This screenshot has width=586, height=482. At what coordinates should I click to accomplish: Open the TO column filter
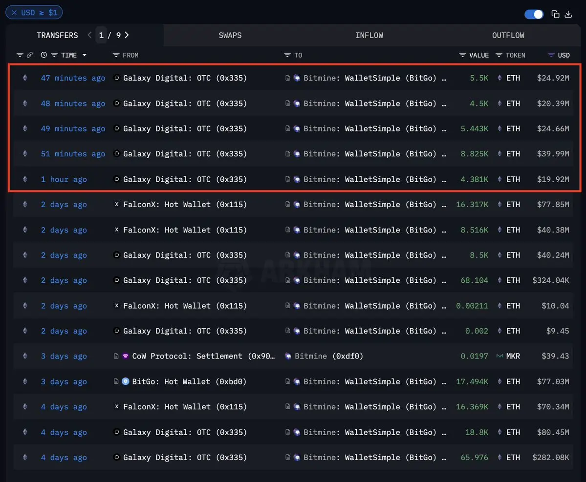tap(287, 55)
